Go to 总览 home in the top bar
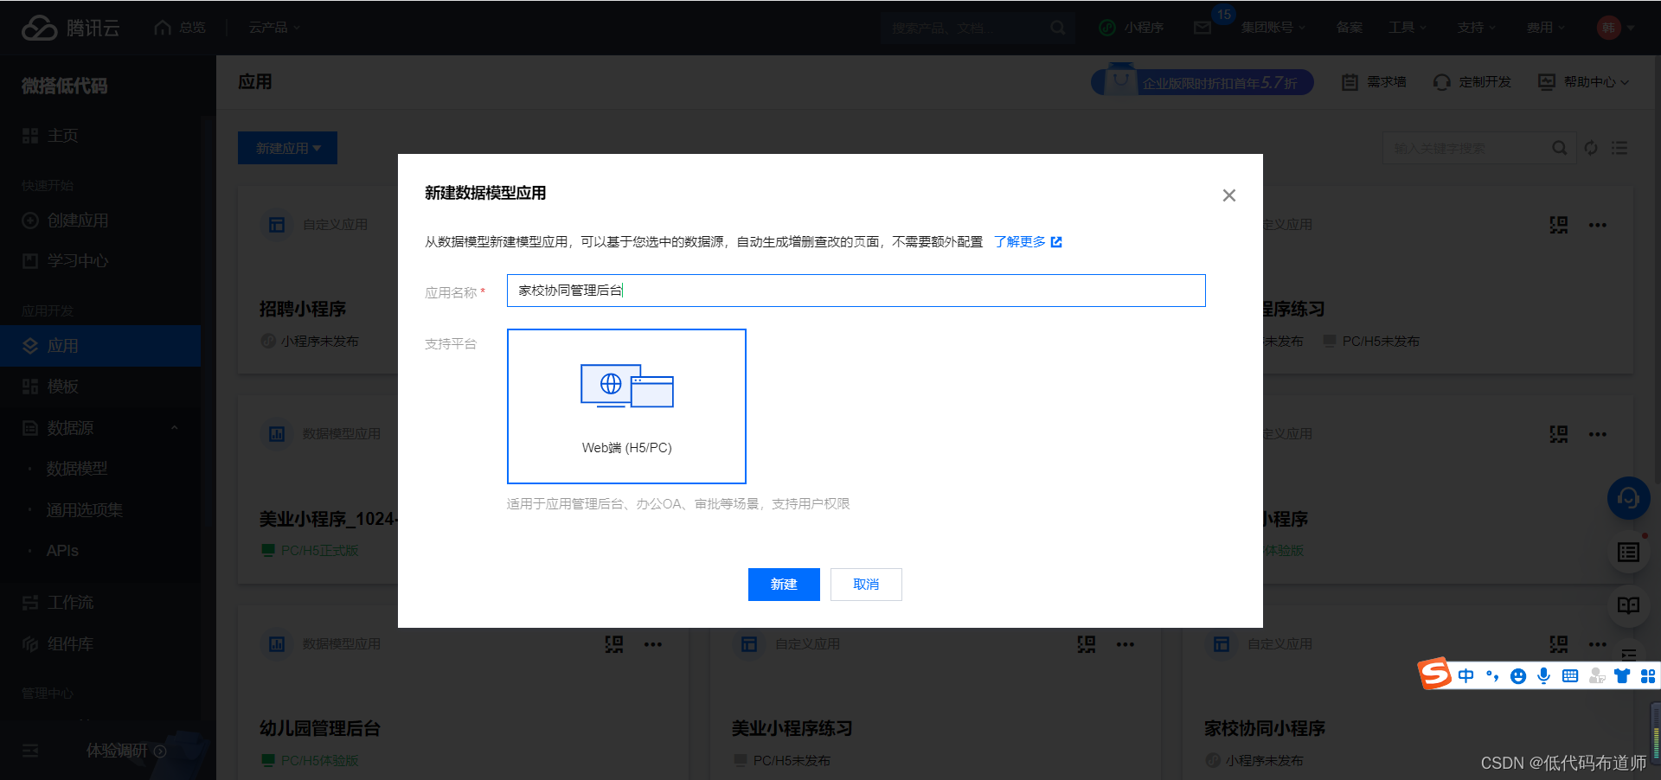Image resolution: width=1661 pixels, height=780 pixels. tap(180, 28)
